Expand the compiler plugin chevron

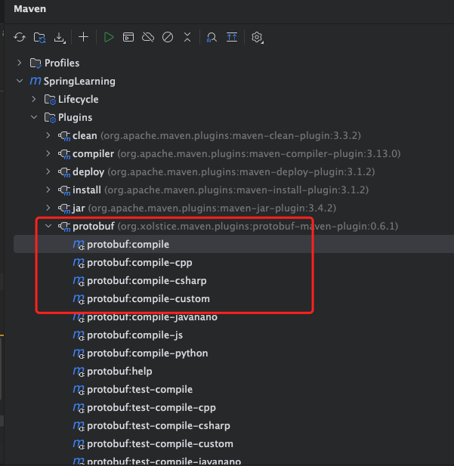pyautogui.click(x=48, y=153)
